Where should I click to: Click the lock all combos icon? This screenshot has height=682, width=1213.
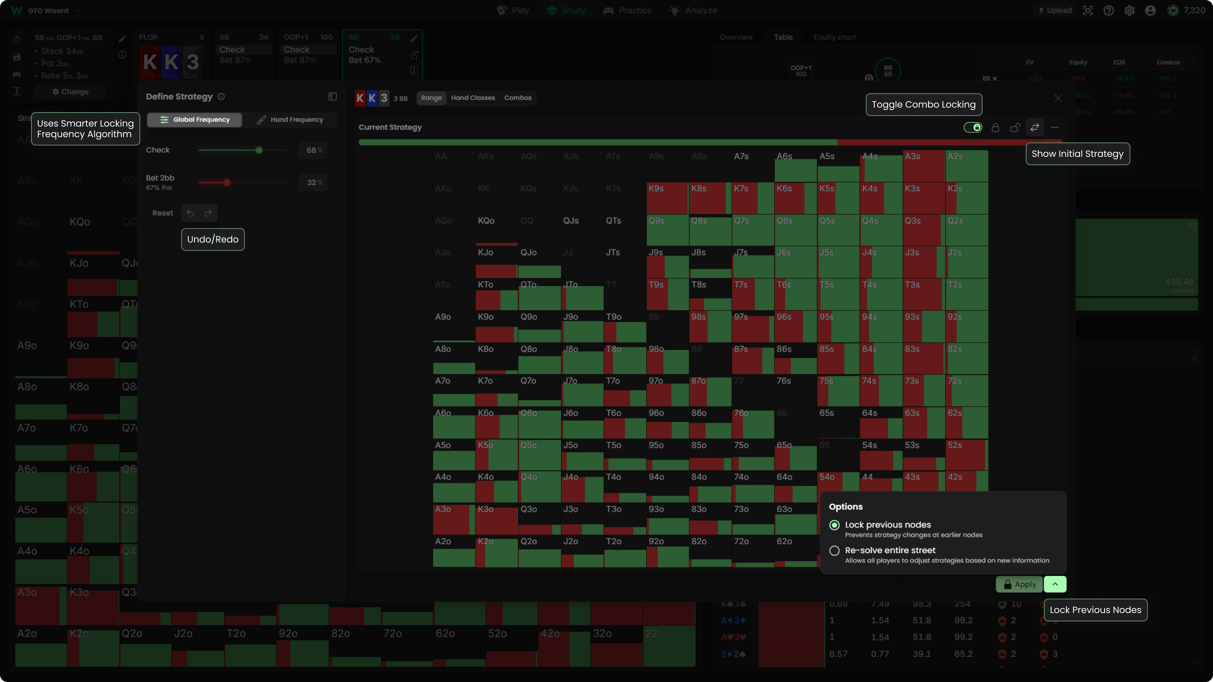995,128
